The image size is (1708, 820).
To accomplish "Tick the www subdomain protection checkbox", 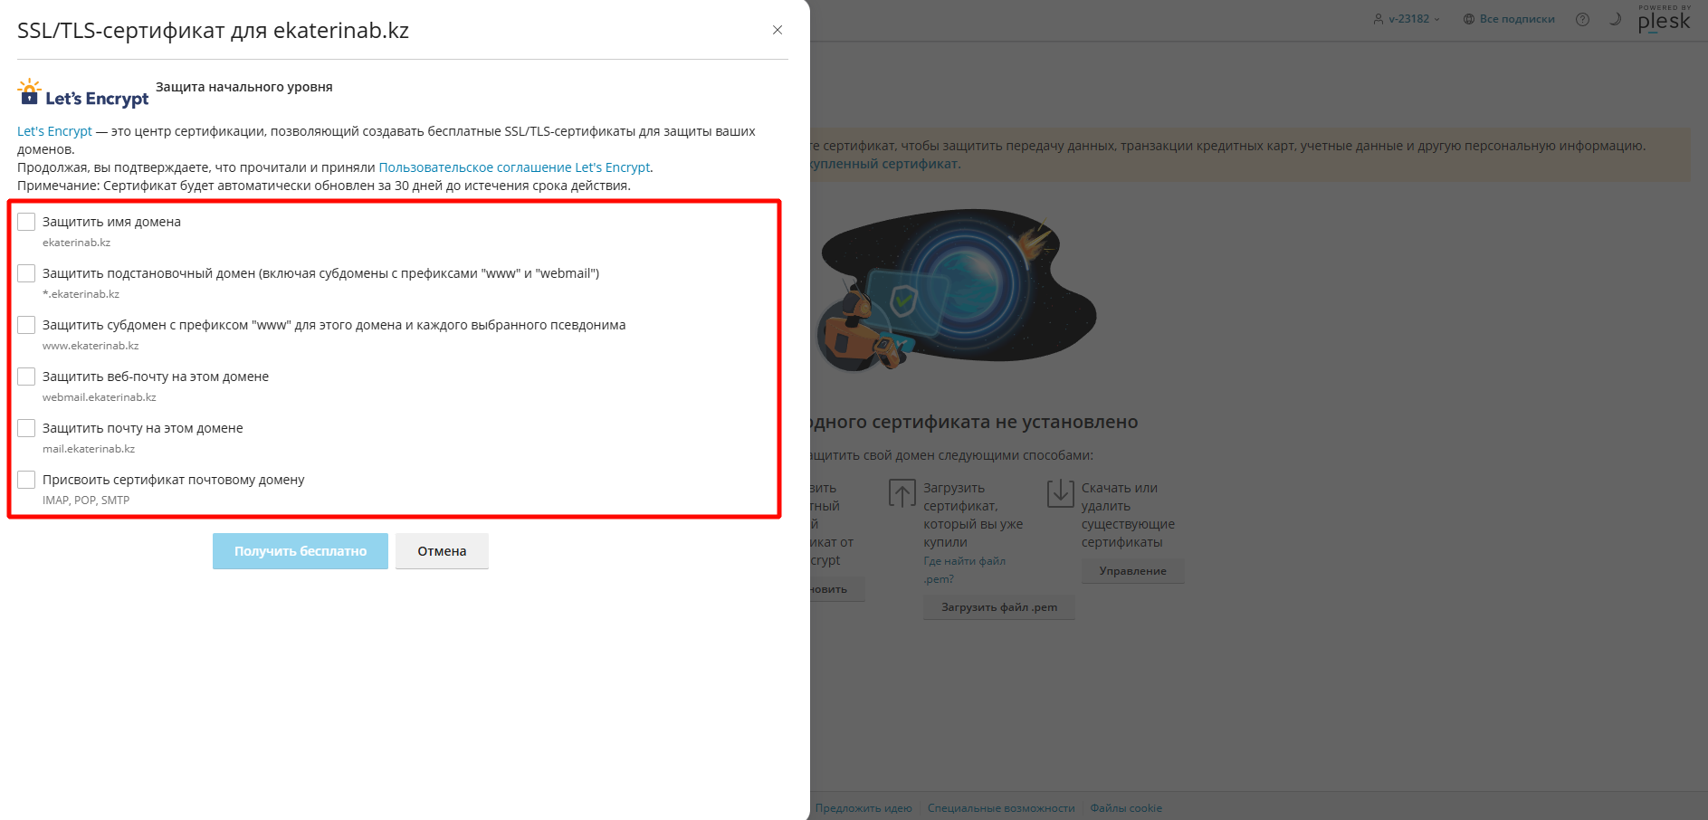I will click(26, 325).
